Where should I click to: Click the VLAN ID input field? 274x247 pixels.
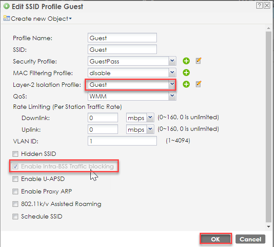pyautogui.click(x=122, y=141)
